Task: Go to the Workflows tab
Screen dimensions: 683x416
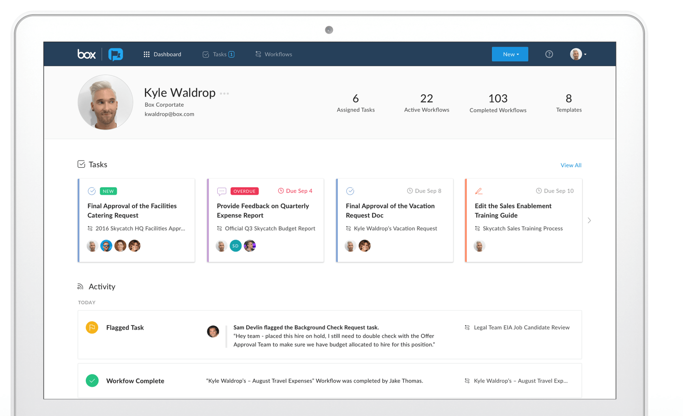Action: [x=274, y=54]
